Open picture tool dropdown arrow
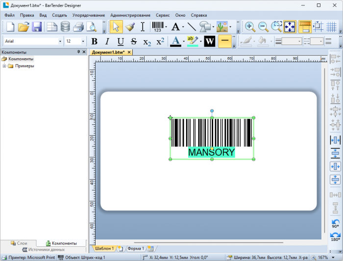This screenshot has height=261, width=343. tap(230, 27)
